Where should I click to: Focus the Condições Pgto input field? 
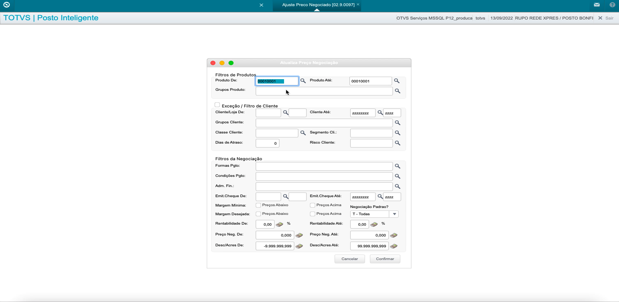(324, 177)
